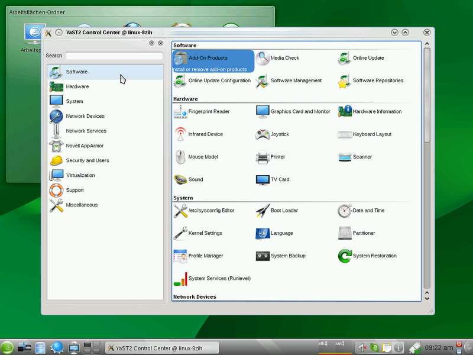
Task: Float the sidebar panel with detach button
Action: tap(152, 43)
